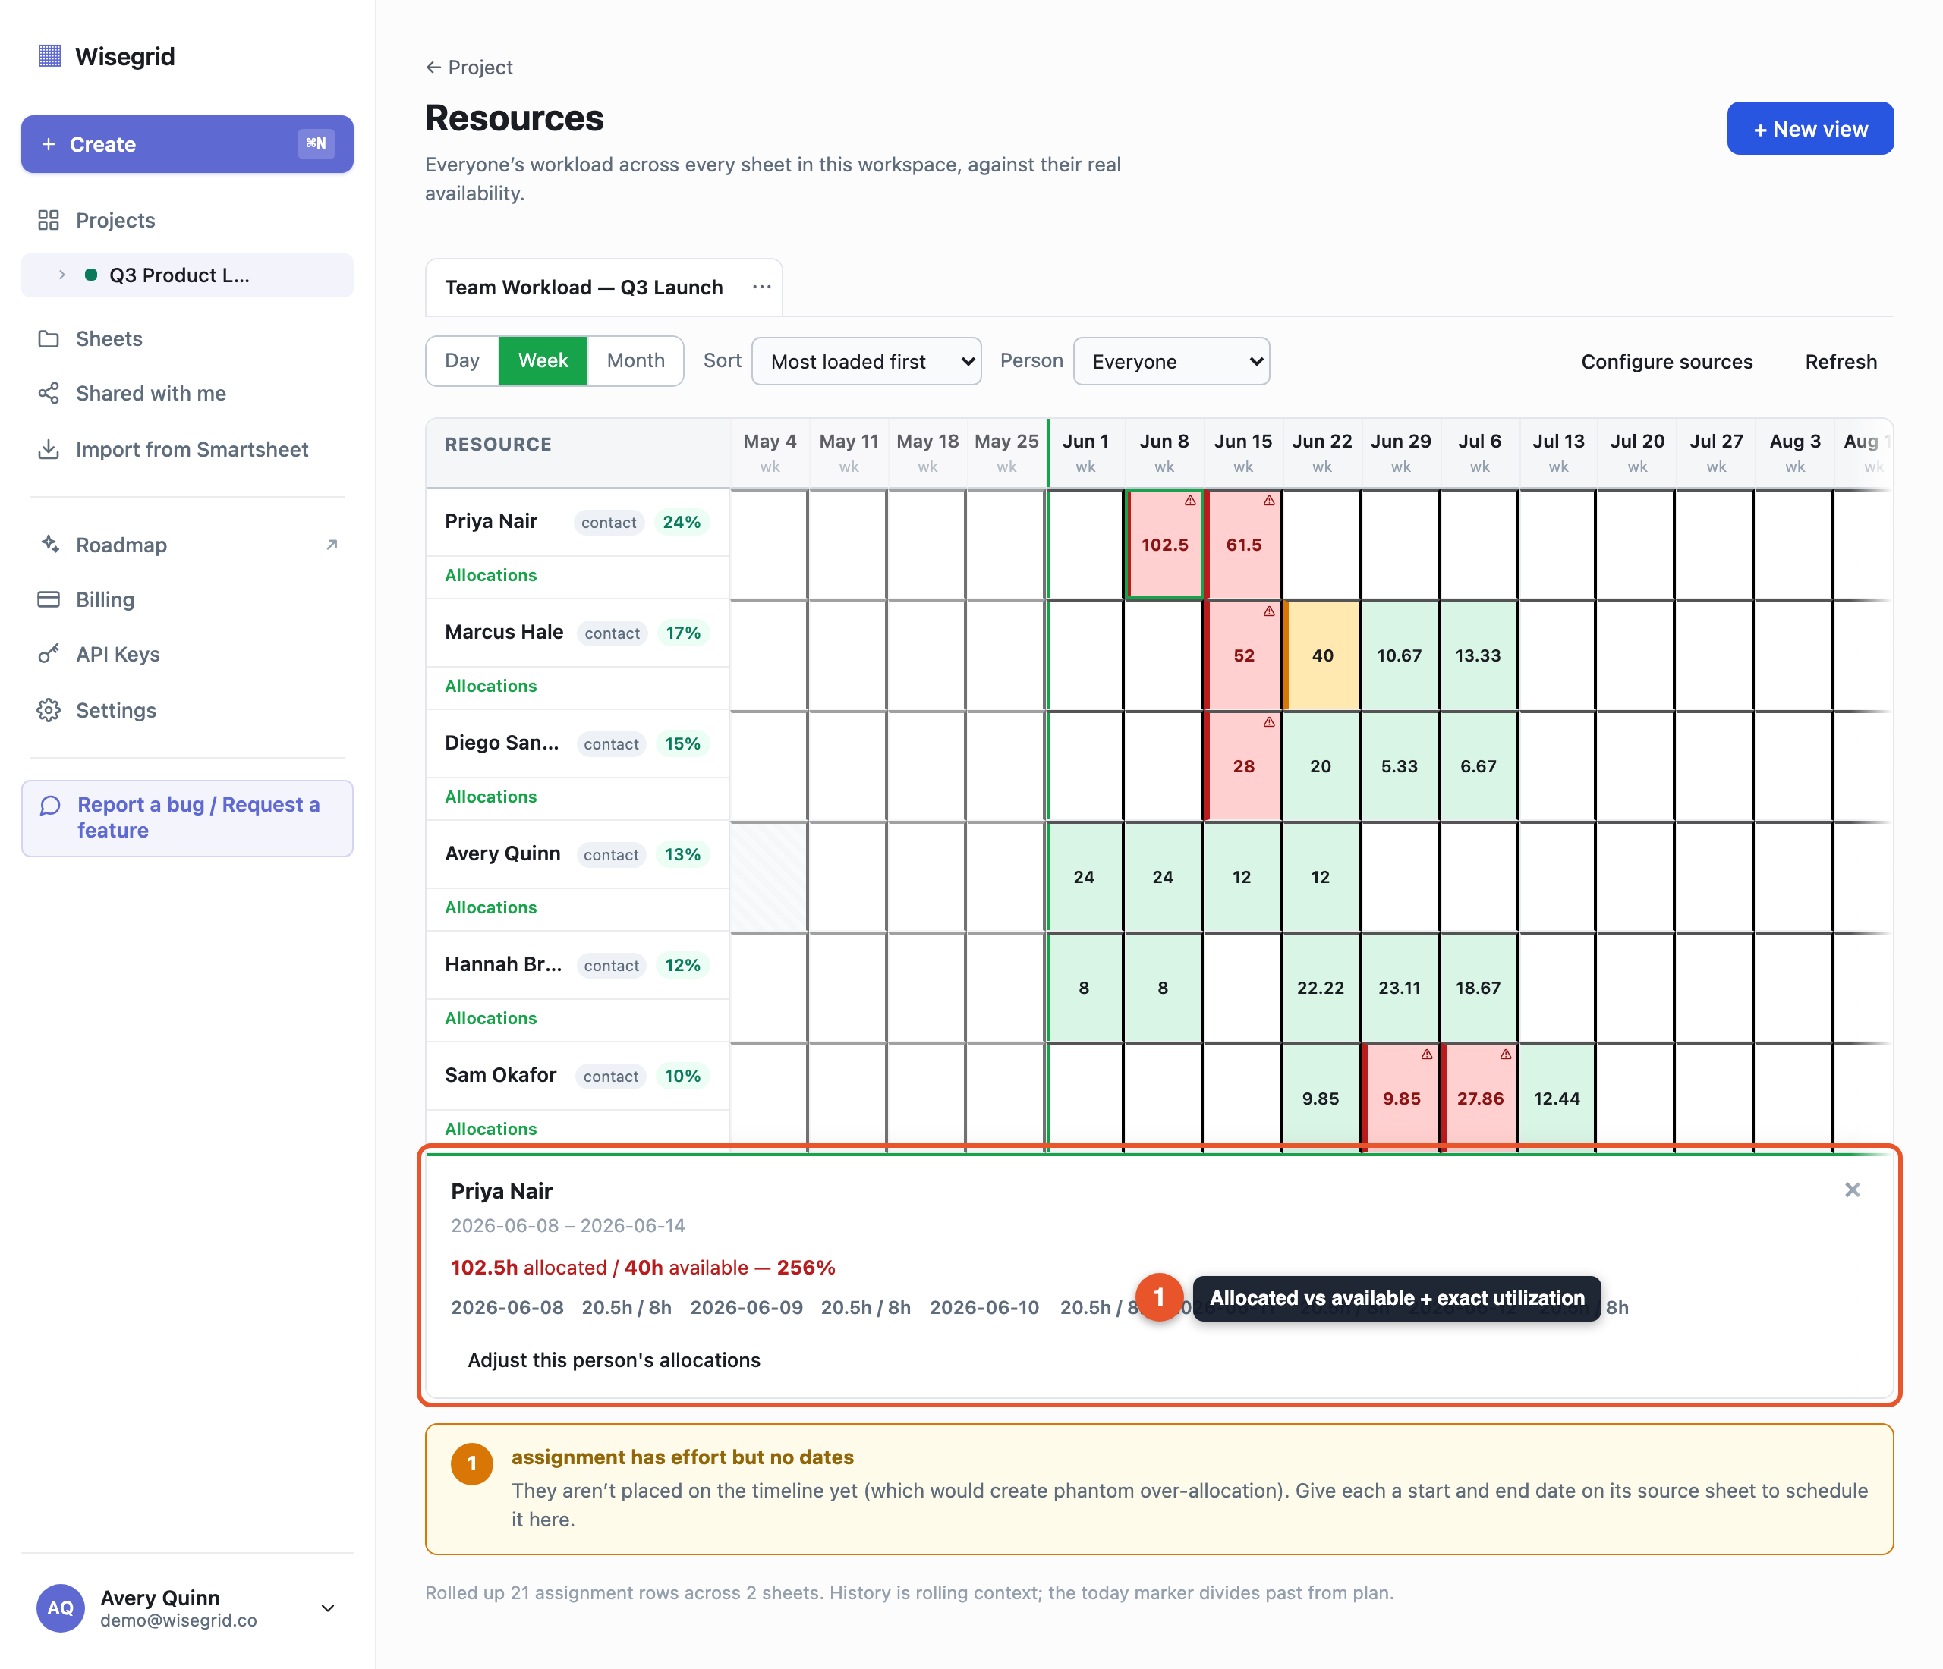Viewport: 1943px width, 1669px height.
Task: Click warning icon on Priya Nair's 102.5 cell
Action: click(x=1190, y=501)
